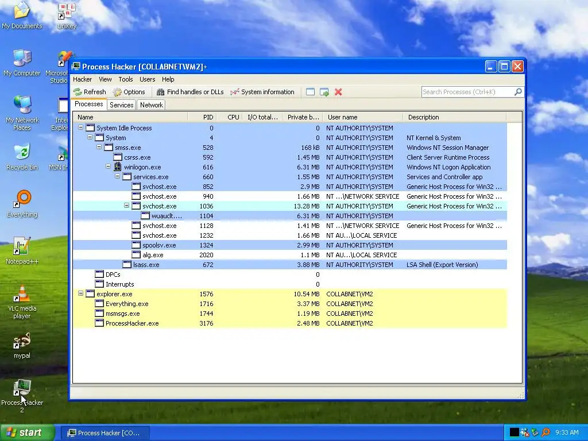
Task: Click Process Hacker taskbar button
Action: coord(105,433)
